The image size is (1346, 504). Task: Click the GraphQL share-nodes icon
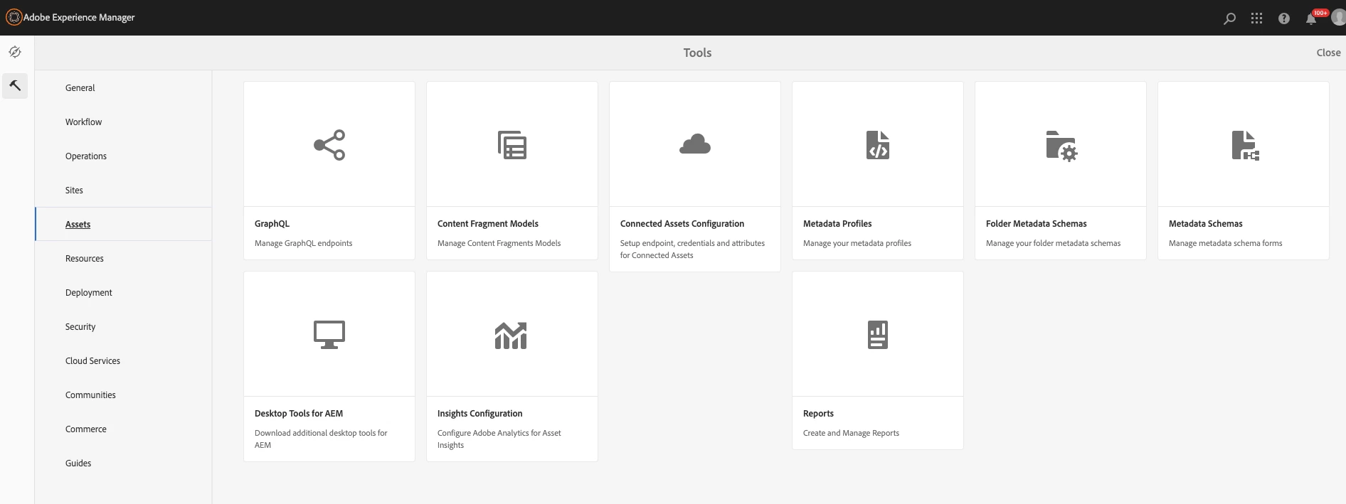click(329, 145)
